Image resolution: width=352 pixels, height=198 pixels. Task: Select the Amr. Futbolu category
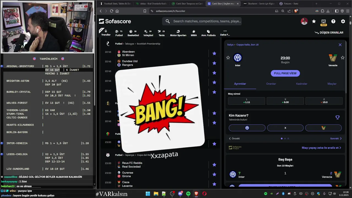(208, 33)
